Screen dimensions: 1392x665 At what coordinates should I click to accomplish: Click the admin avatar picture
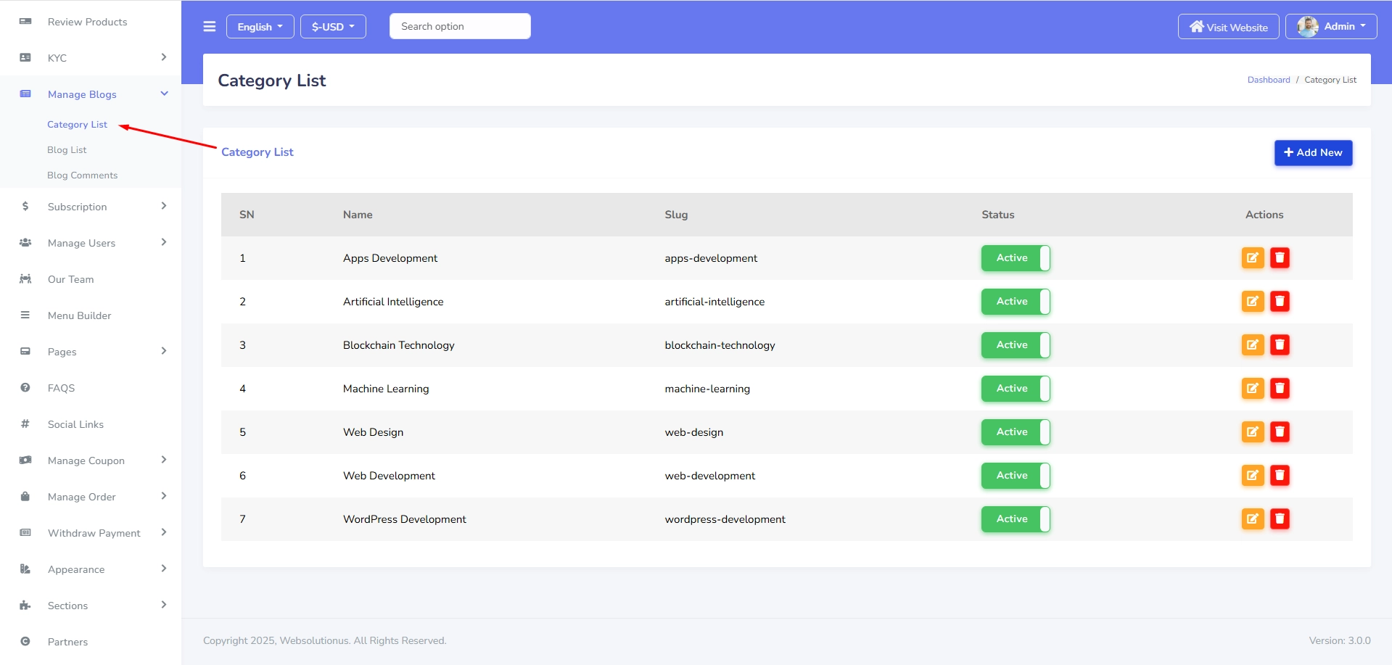[x=1308, y=27]
